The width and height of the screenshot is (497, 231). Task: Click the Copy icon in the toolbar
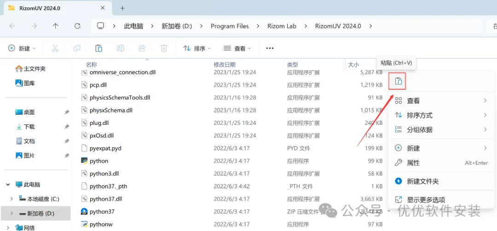77,48
